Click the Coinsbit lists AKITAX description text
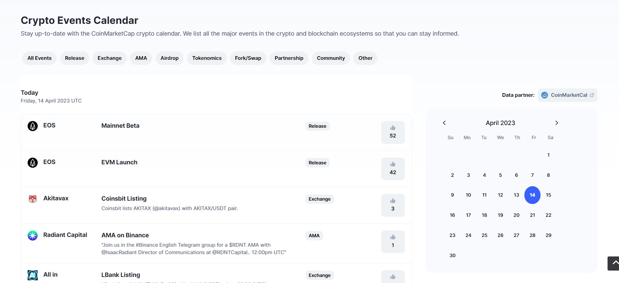Image resolution: width=619 pixels, height=283 pixels. [x=170, y=208]
